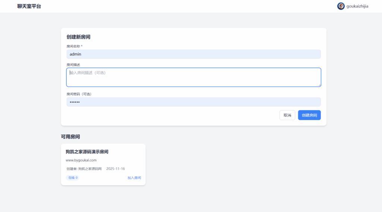Click the 房间密码 password field
This screenshot has height=212, width=382.
click(x=193, y=102)
